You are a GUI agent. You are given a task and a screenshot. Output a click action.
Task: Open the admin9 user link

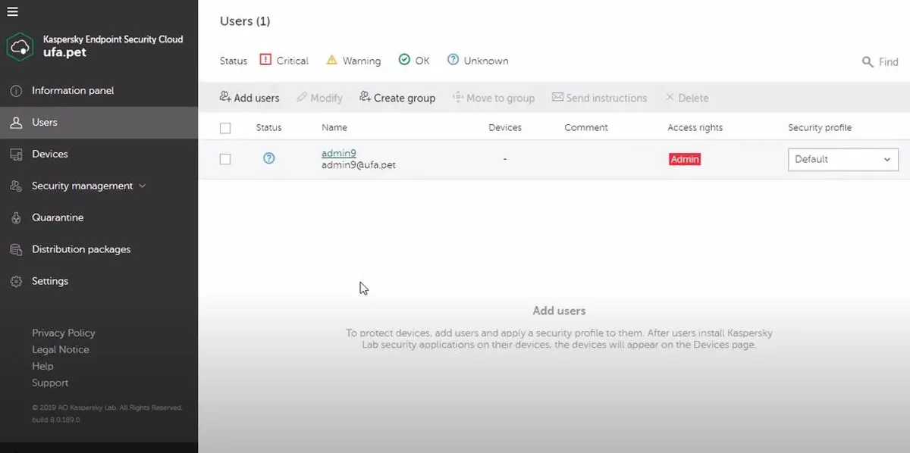pyautogui.click(x=338, y=153)
